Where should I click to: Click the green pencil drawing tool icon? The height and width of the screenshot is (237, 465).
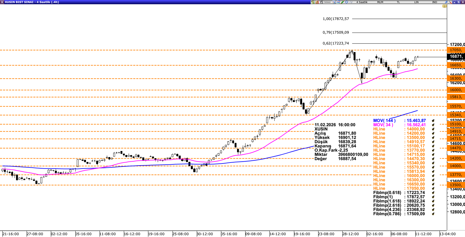point(342,2)
